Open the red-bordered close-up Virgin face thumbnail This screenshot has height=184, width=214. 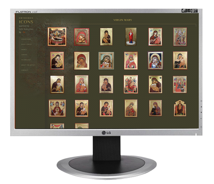point(82,37)
